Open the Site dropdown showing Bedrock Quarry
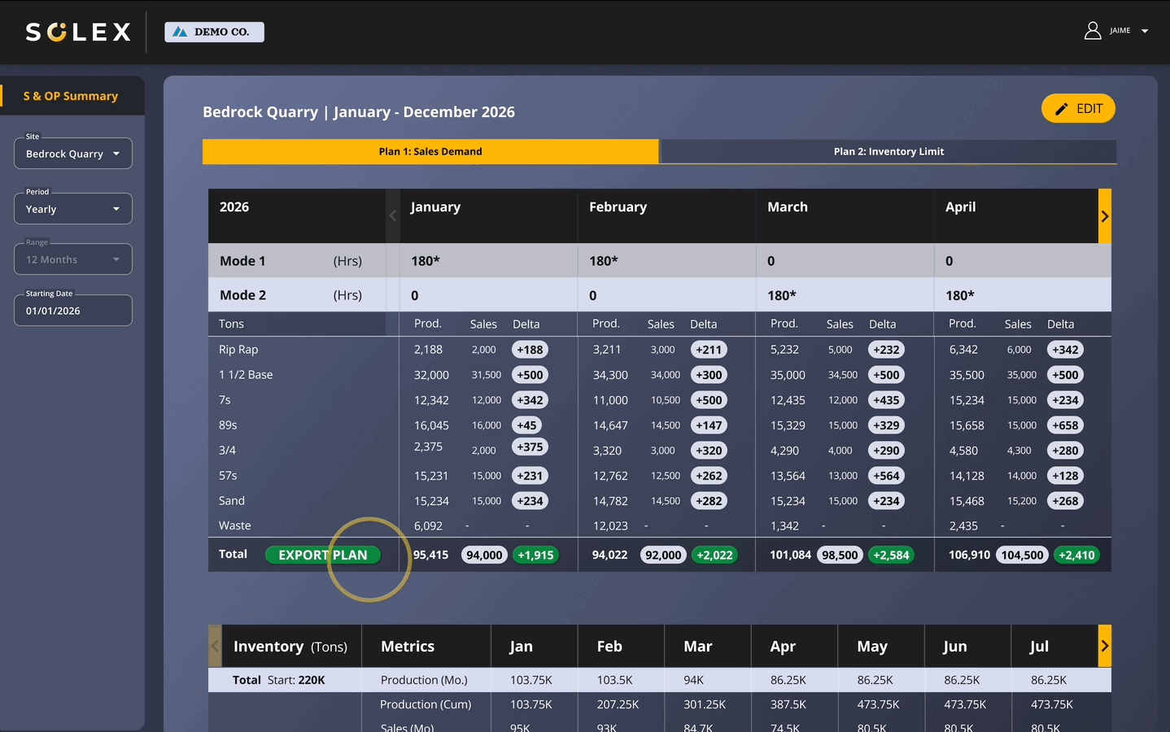The width and height of the screenshot is (1170, 732). coord(73,154)
